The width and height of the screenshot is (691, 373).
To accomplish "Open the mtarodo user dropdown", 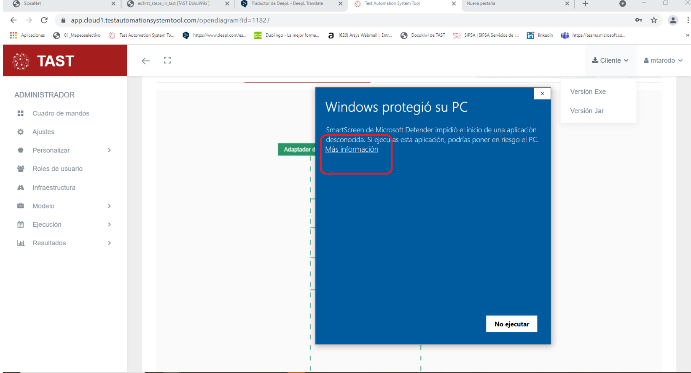I will 663,61.
